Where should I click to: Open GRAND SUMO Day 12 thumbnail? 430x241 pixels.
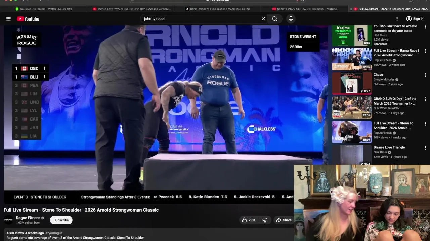(x=352, y=107)
